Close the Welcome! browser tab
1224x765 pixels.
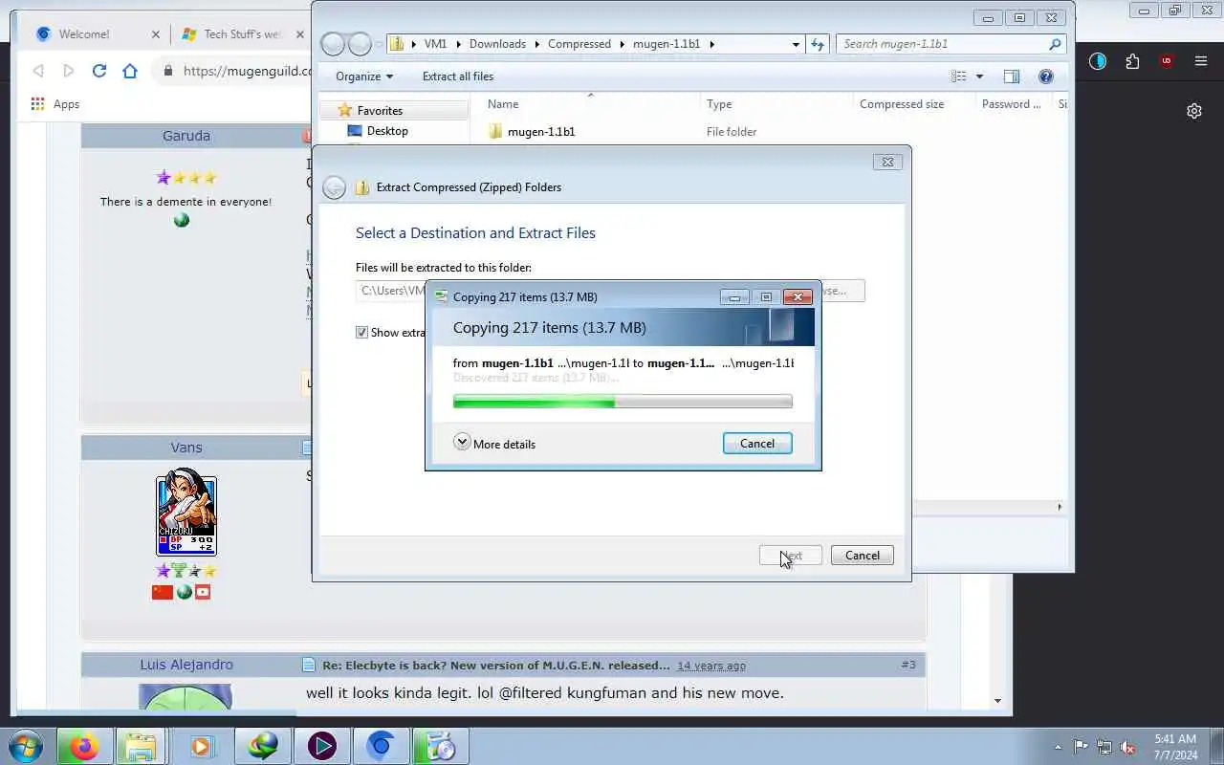pyautogui.click(x=156, y=33)
